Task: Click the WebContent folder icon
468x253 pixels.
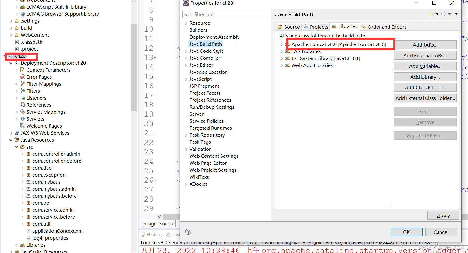Action: [17, 35]
